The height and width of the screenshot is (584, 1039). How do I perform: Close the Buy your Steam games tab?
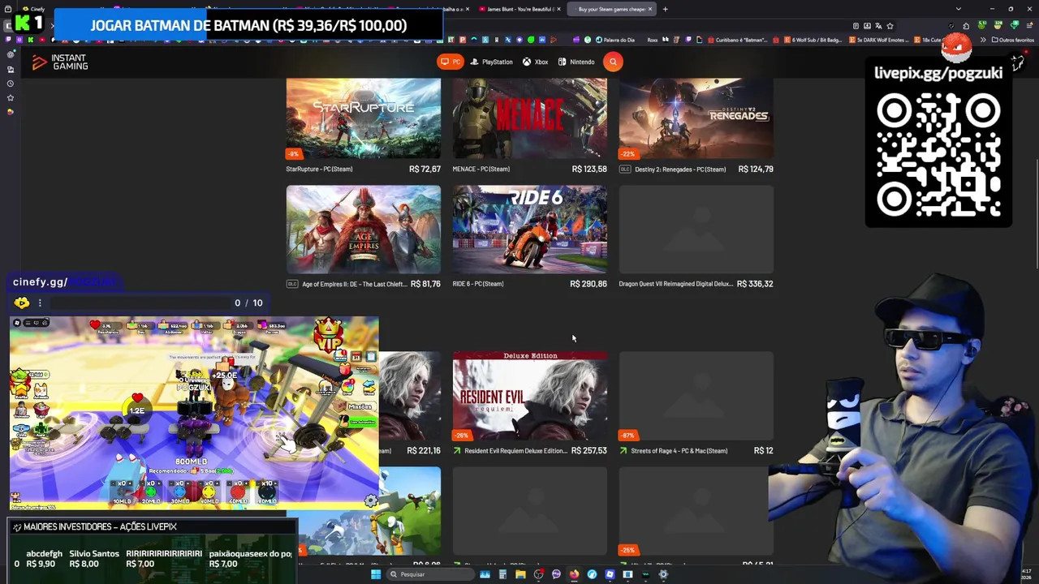coord(649,9)
